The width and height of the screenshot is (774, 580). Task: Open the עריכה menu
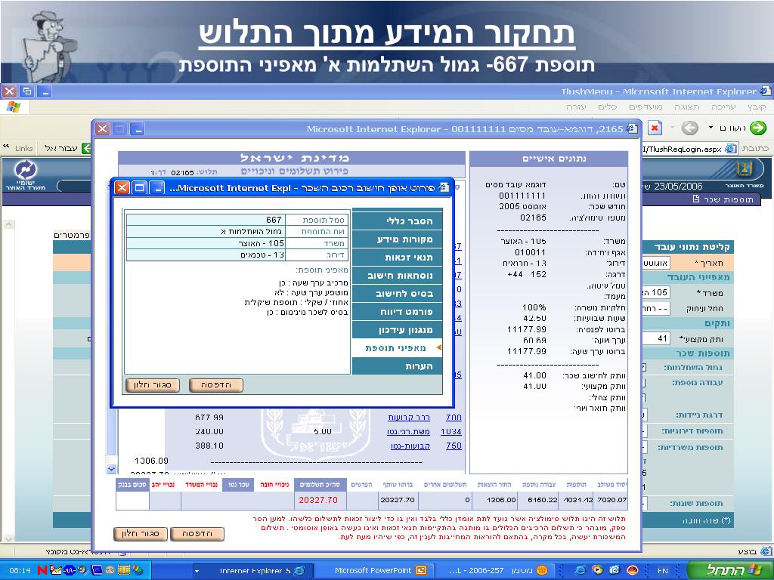point(723,107)
